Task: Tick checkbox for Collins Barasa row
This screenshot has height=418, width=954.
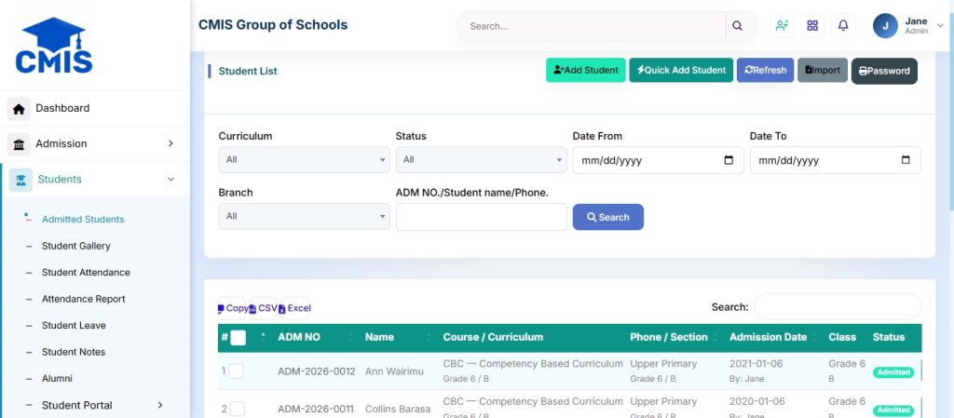Action: point(238,409)
